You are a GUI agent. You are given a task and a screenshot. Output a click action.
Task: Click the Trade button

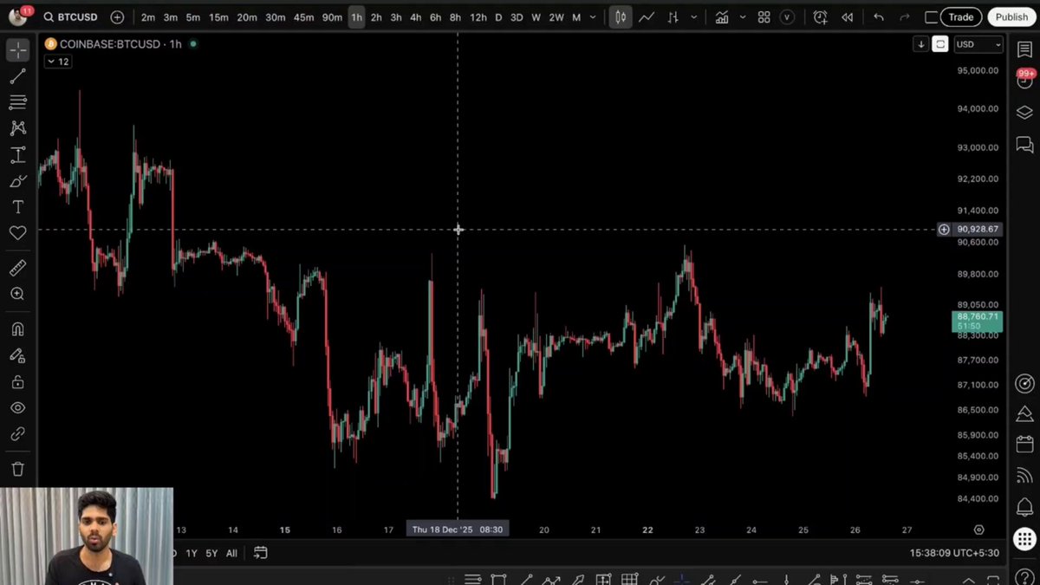tap(960, 17)
